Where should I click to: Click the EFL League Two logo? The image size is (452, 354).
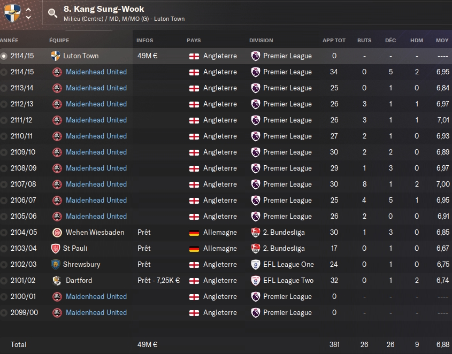[x=256, y=281]
